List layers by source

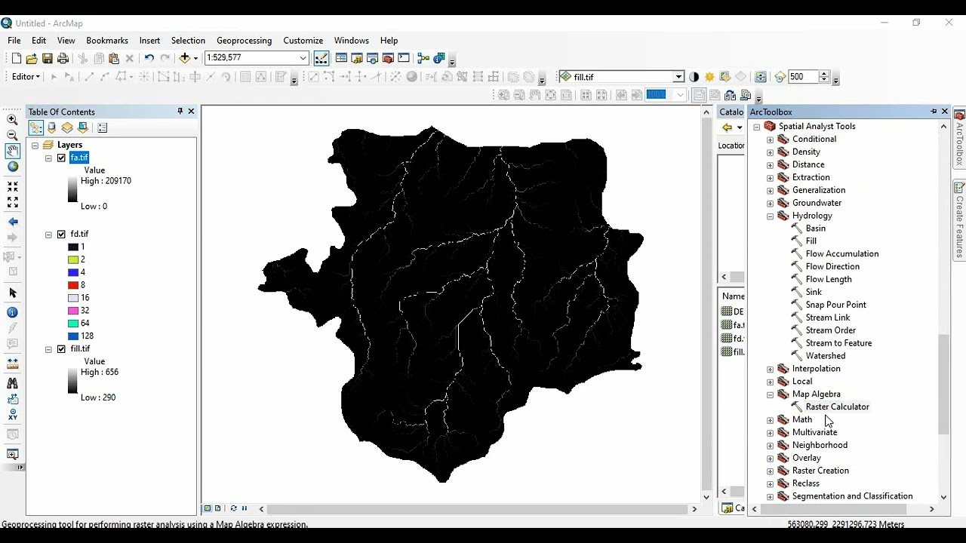click(51, 128)
